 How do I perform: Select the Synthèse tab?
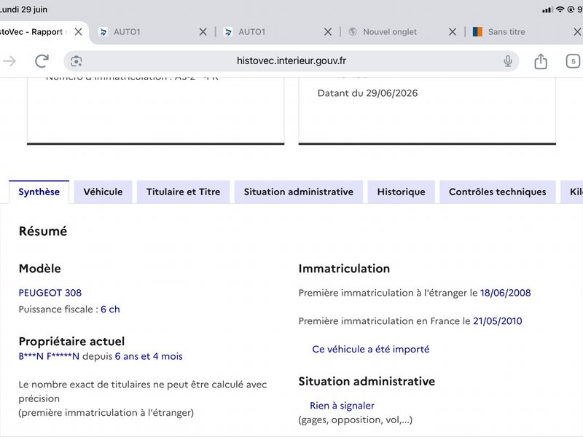point(39,192)
